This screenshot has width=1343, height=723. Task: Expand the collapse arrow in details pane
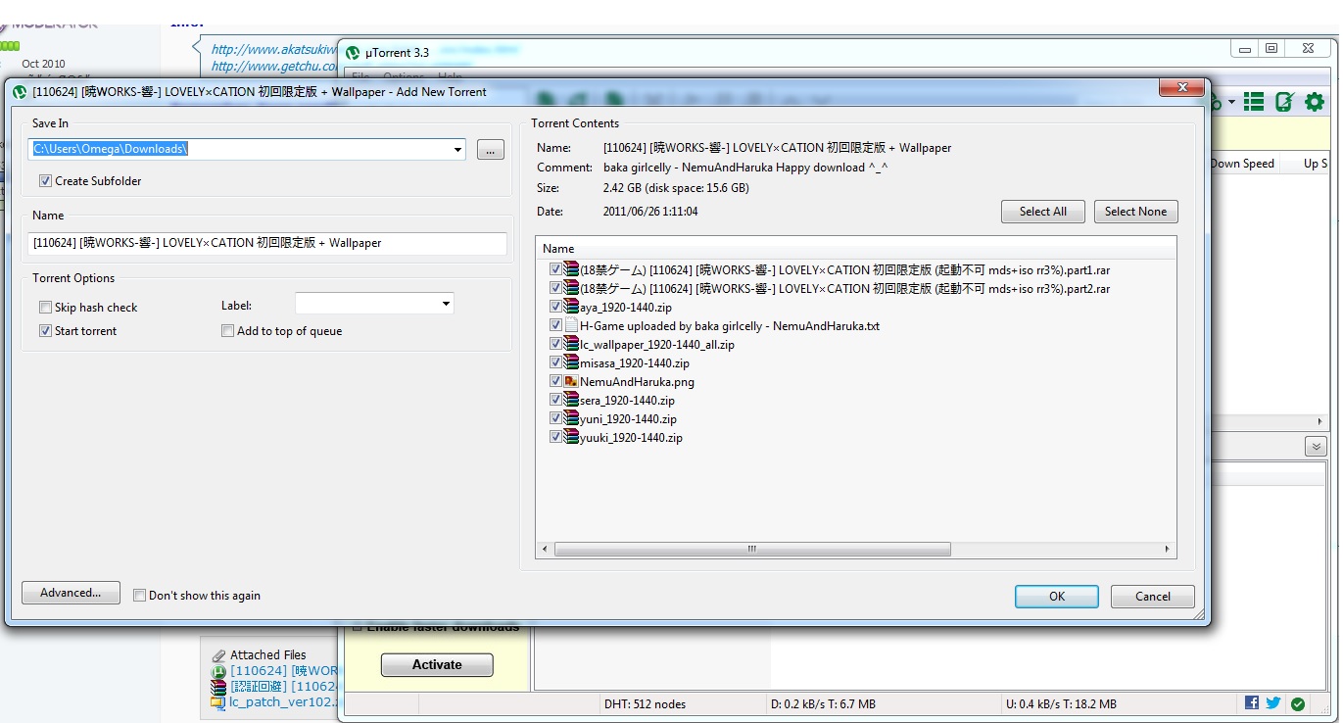[x=1316, y=447]
